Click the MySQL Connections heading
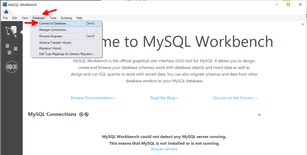The height and width of the screenshot is (155, 307). point(52,114)
